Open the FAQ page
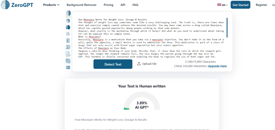Screen dimensions: 275x130 click(135, 5)
